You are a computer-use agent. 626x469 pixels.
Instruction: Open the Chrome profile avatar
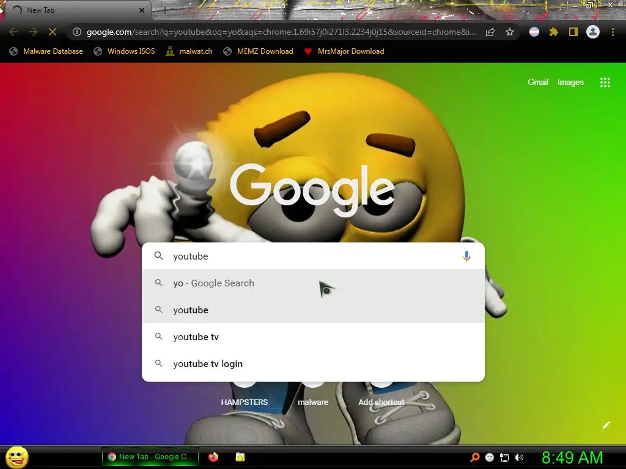(593, 32)
